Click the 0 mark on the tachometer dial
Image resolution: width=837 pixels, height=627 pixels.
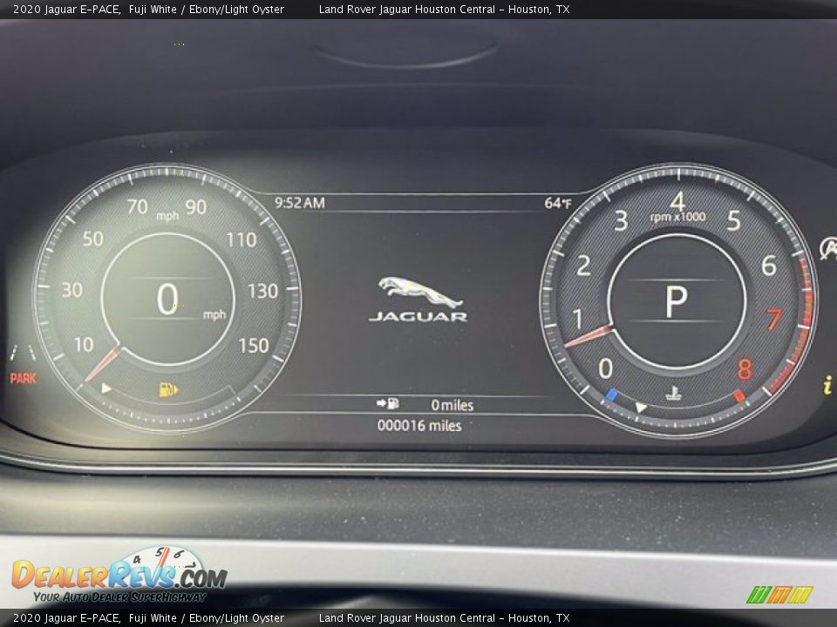[605, 368]
